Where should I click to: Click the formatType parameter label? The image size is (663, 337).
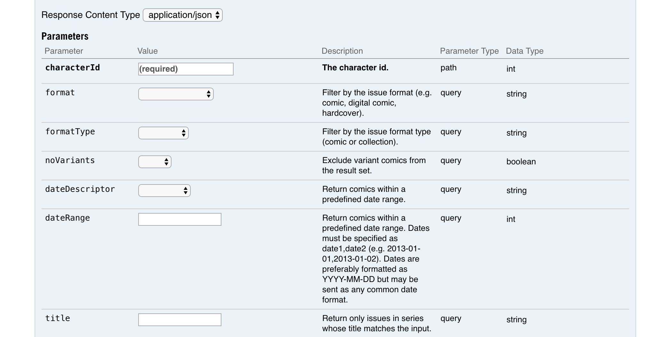click(70, 132)
